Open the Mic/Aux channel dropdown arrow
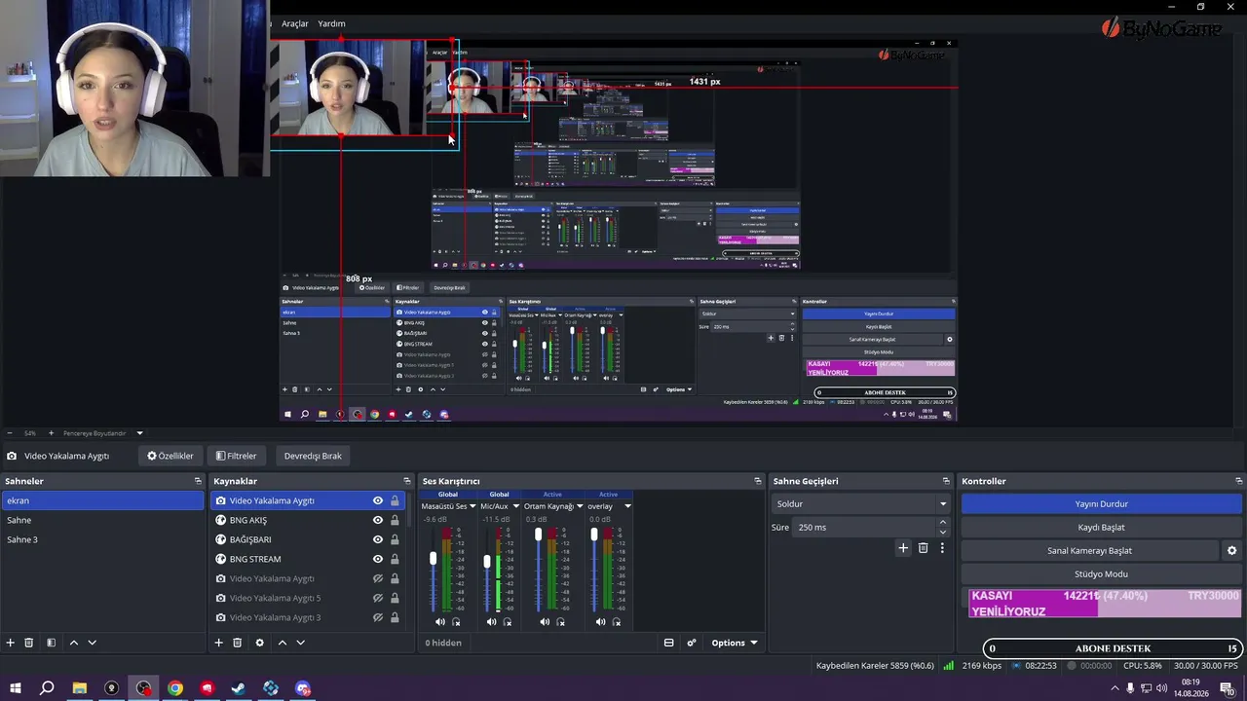Image resolution: width=1247 pixels, height=701 pixels. (x=515, y=506)
